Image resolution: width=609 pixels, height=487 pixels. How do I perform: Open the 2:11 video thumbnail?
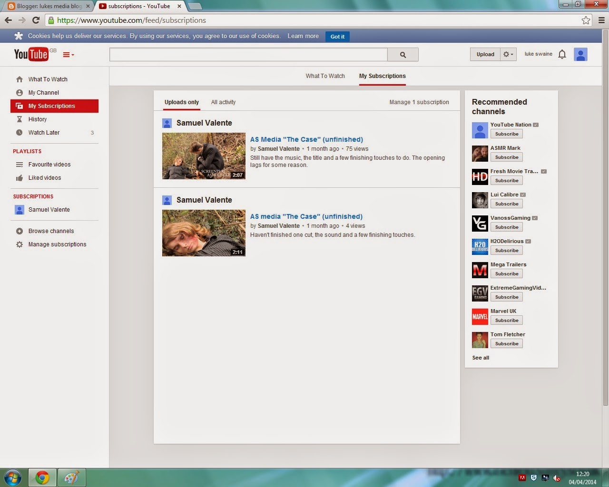click(x=204, y=233)
